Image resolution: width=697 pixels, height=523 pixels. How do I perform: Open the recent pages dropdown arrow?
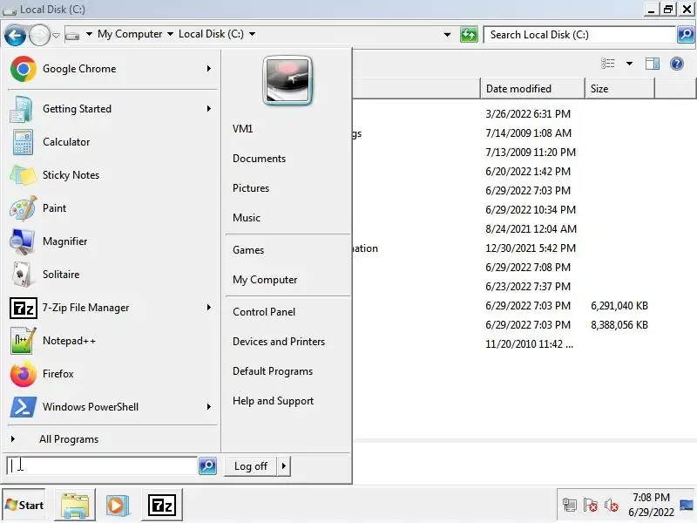(x=56, y=35)
